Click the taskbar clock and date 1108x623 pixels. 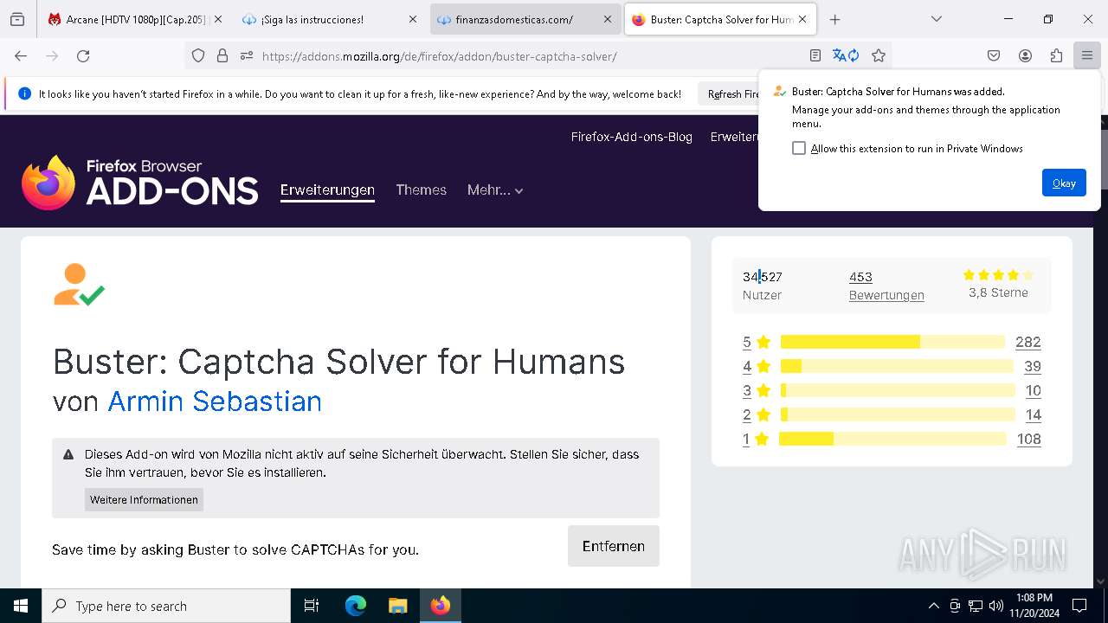click(x=1034, y=606)
